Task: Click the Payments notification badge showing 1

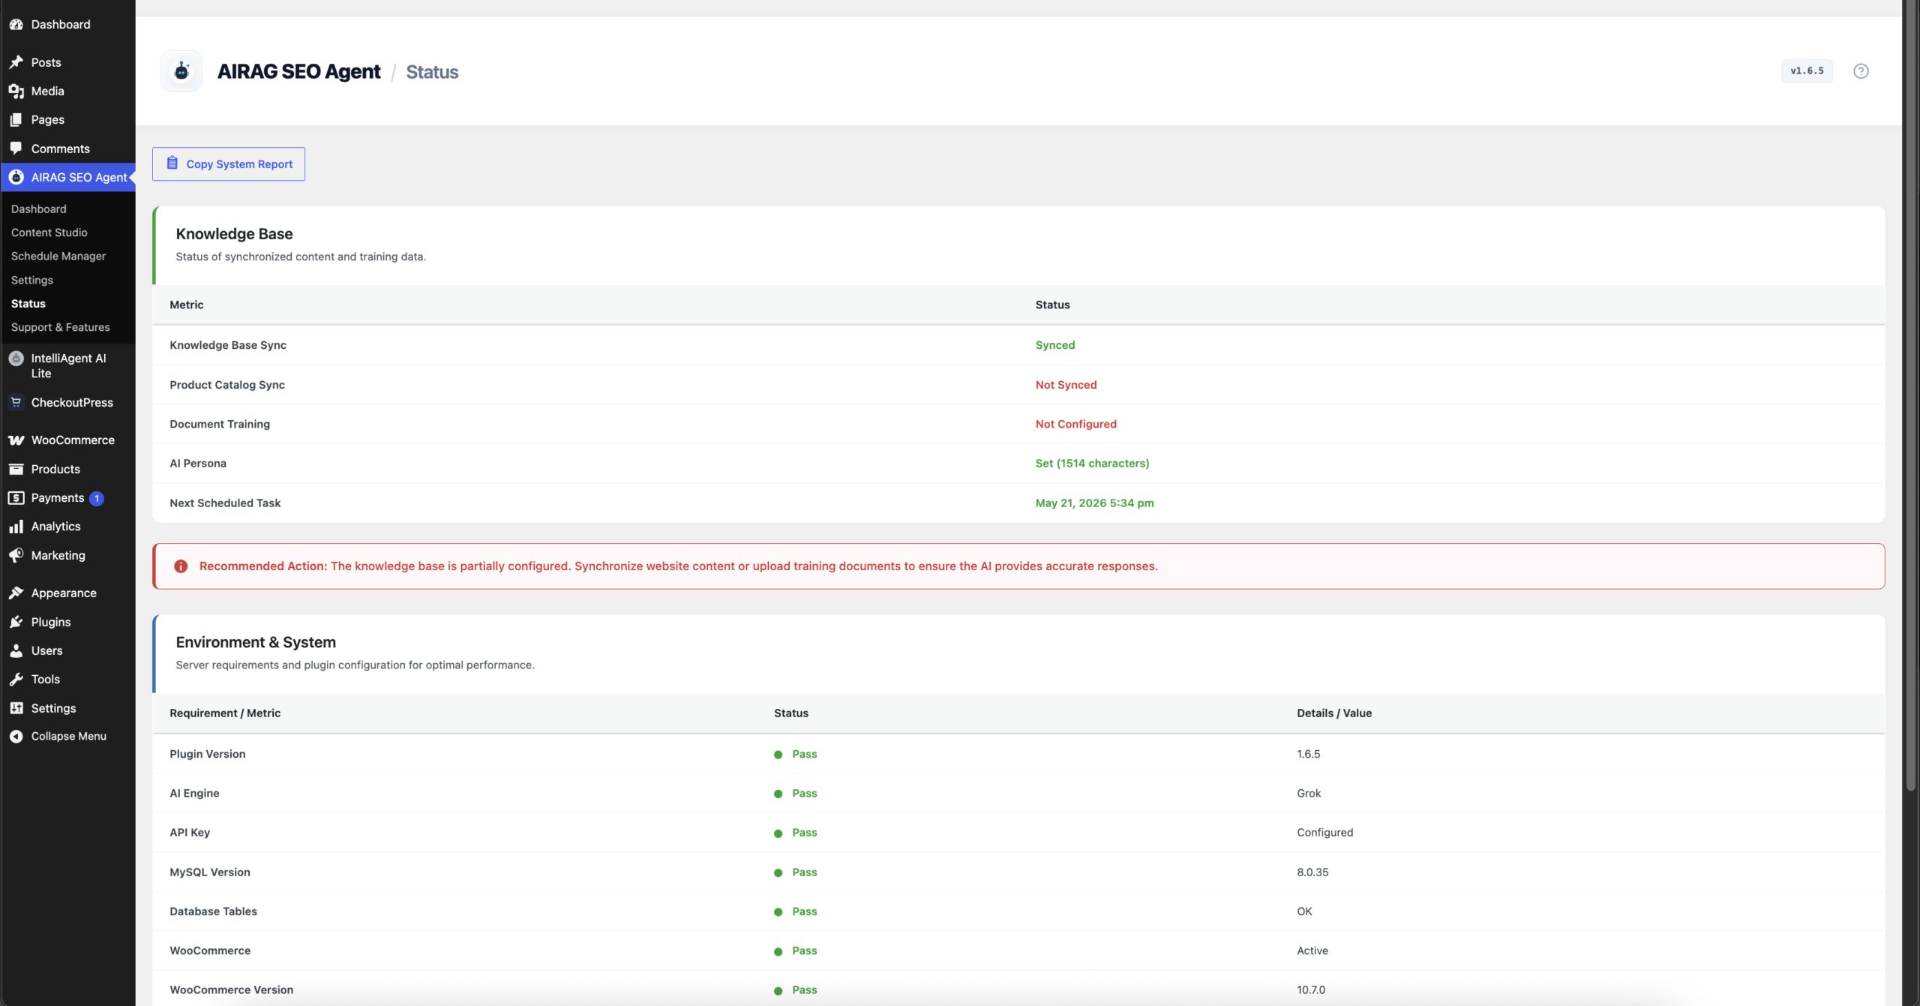Action: pos(97,498)
